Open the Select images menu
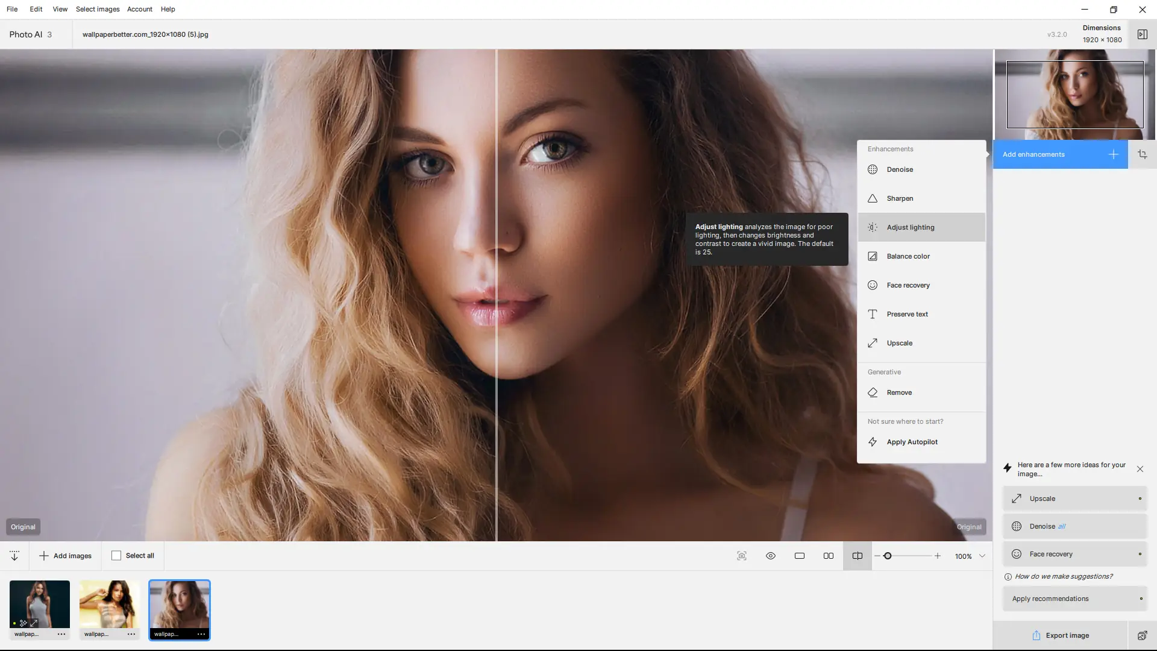Image resolution: width=1157 pixels, height=651 pixels. coord(98,9)
